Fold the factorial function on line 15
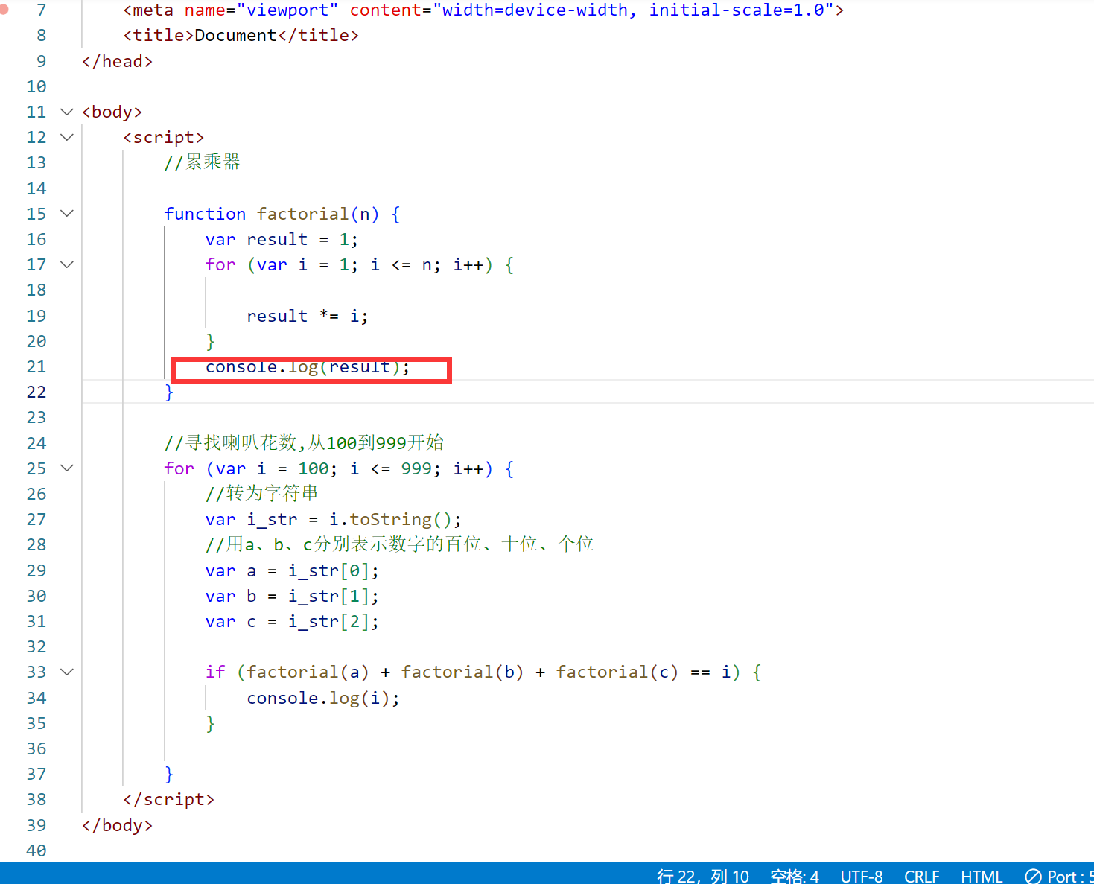Image resolution: width=1094 pixels, height=884 pixels. click(x=67, y=214)
